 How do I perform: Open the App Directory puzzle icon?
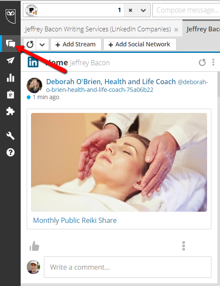(10, 111)
